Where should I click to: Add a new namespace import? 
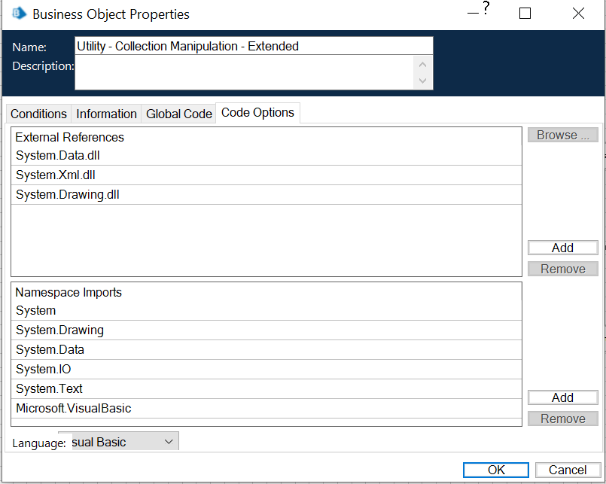tap(563, 397)
